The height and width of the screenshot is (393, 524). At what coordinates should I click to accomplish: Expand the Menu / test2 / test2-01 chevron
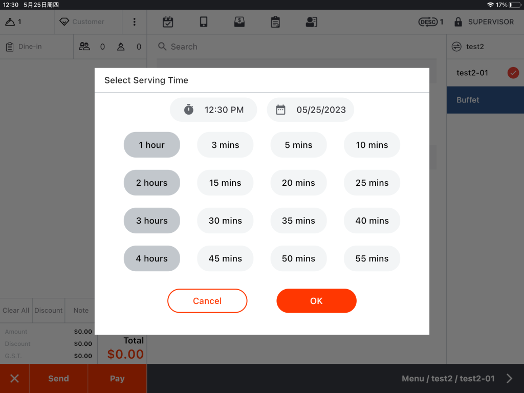tap(509, 379)
